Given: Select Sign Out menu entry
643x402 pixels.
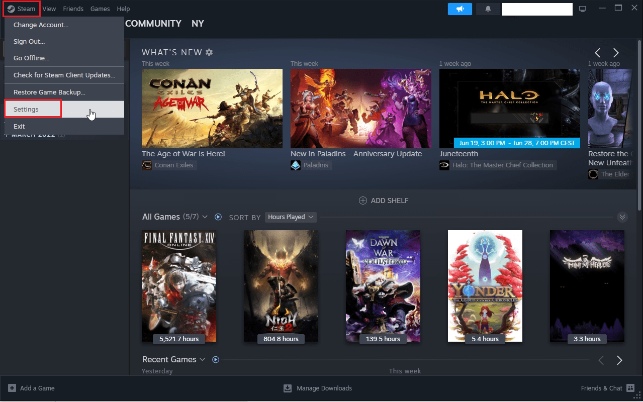Looking at the screenshot, I should (x=64, y=41).
